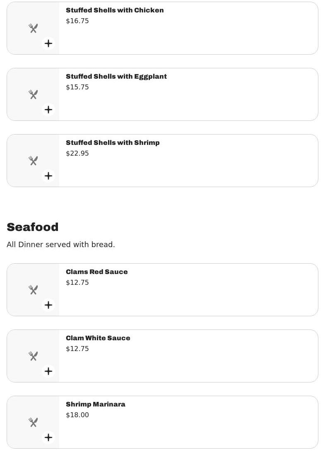Viewport: 325px width, 452px height.
Task: Click Clams Red Sauce fork-and-knife image
Action: (x=33, y=290)
